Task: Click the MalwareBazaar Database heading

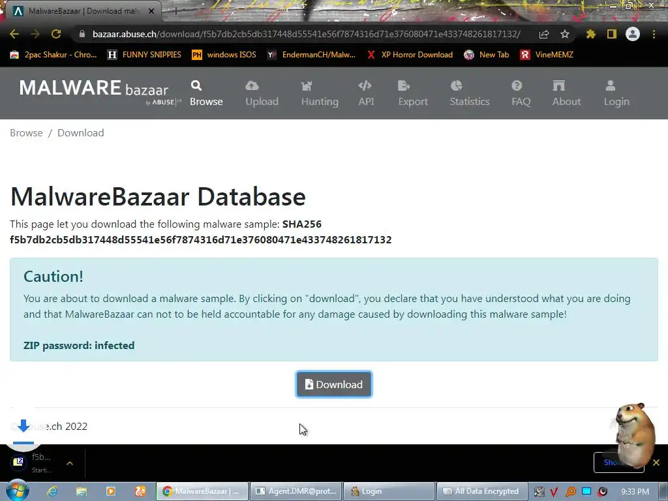Action: point(158,196)
